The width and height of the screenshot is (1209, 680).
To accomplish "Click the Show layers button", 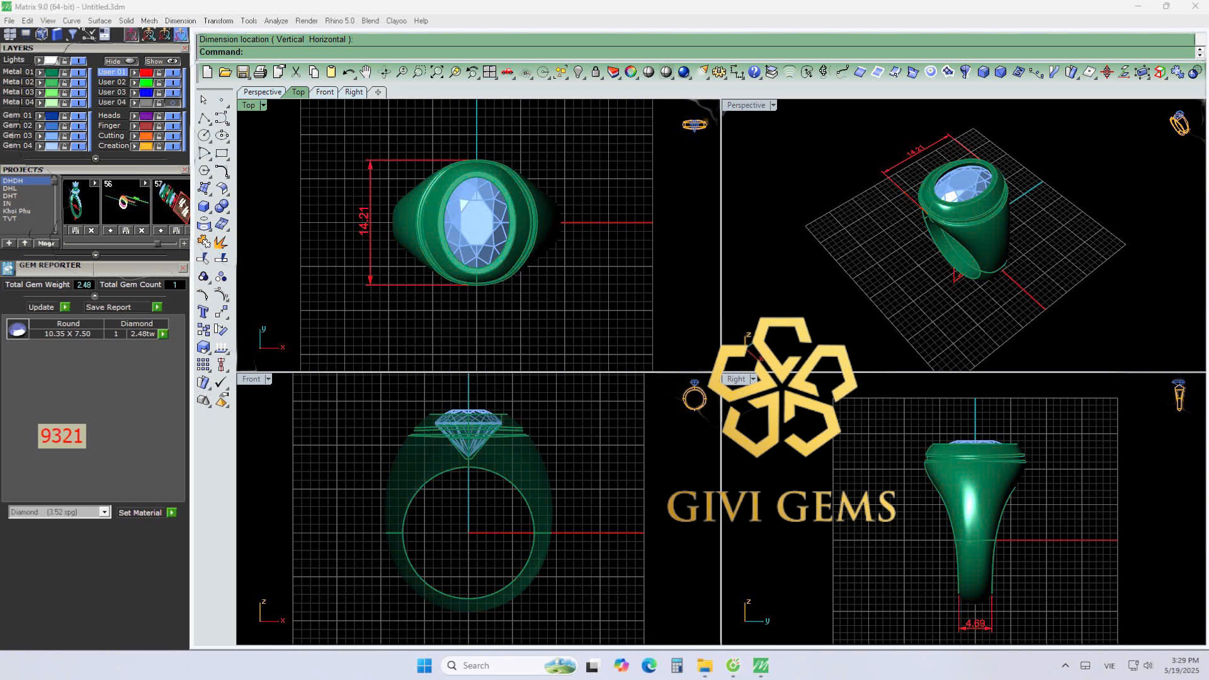I will (x=162, y=61).
